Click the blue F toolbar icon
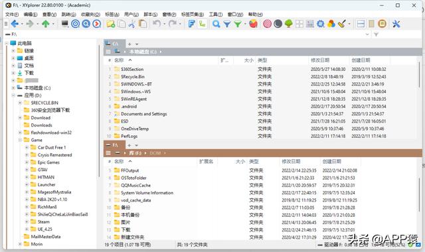Image resolution: width=425 pixels, height=252 pixels. click(191, 24)
